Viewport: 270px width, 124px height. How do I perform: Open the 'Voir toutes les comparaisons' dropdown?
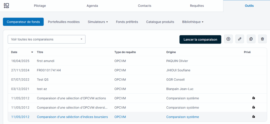pos(46,39)
